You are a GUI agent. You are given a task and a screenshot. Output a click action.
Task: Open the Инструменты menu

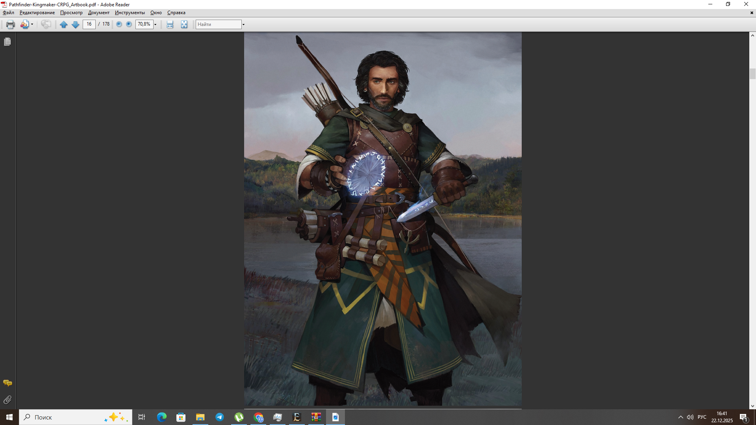click(130, 13)
